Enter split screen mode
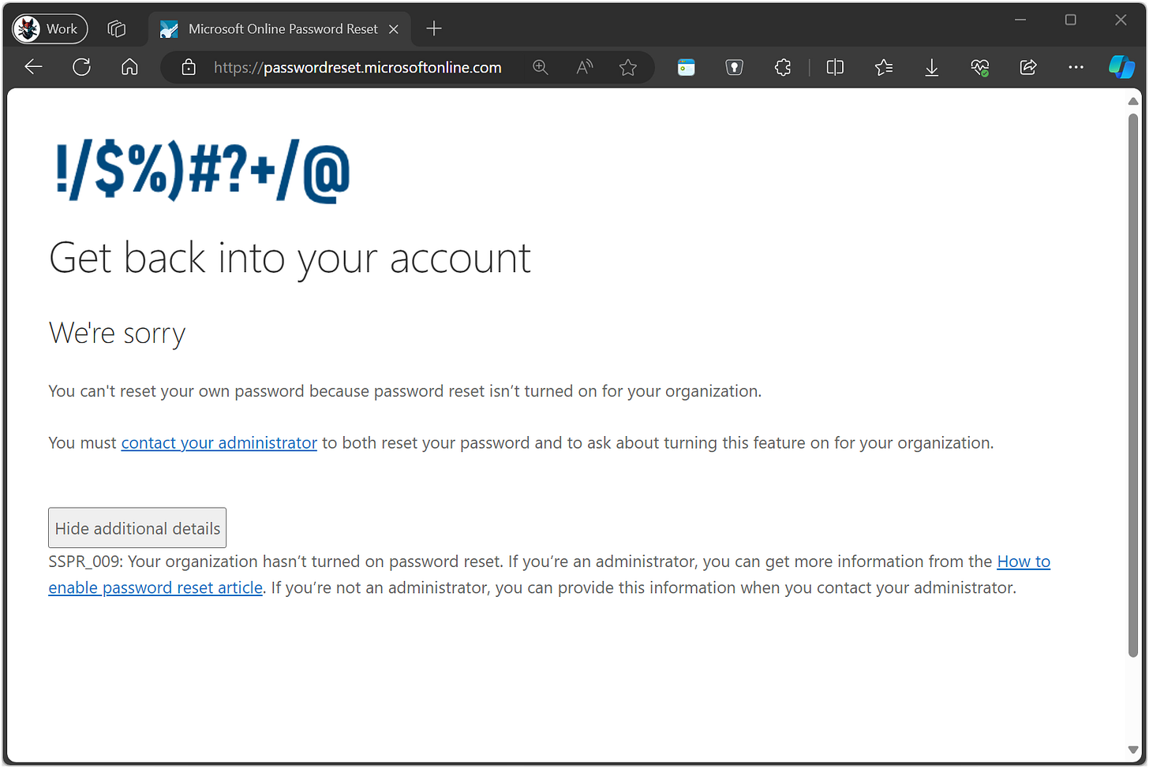The height and width of the screenshot is (768, 1149). pos(834,67)
